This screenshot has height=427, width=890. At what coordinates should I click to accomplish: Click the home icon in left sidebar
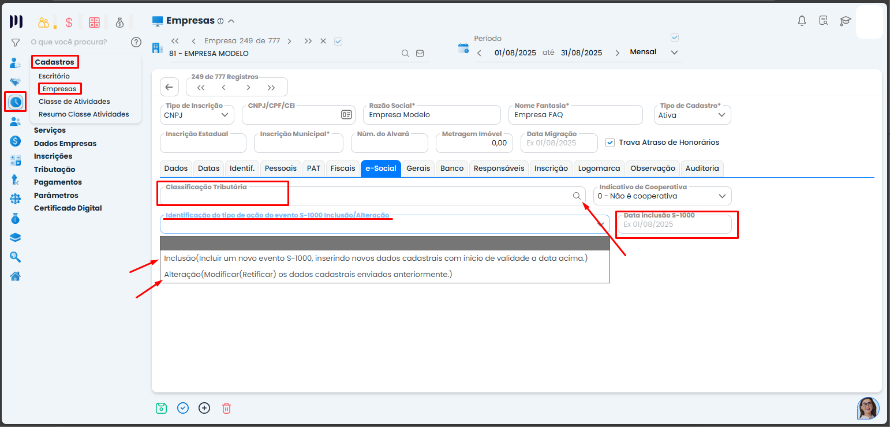click(x=16, y=276)
